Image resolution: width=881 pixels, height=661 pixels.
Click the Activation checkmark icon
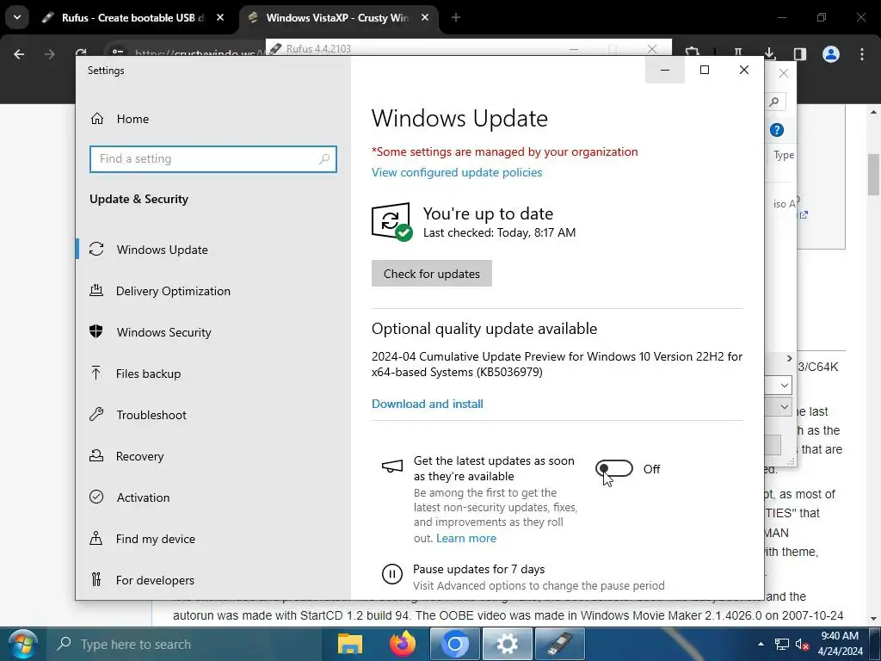(96, 497)
